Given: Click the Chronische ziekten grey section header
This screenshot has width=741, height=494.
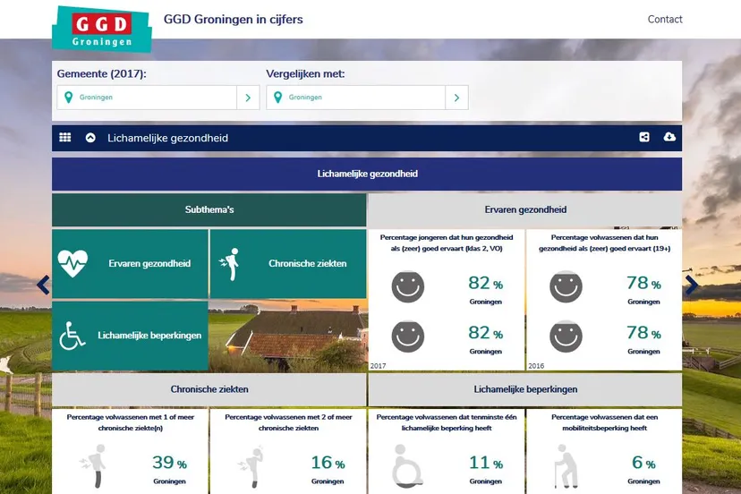Looking at the screenshot, I should coord(209,389).
